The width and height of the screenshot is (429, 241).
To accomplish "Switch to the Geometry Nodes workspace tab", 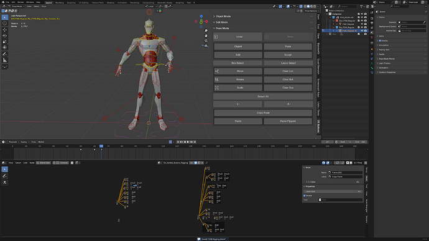I will pyautogui.click(x=165, y=2).
